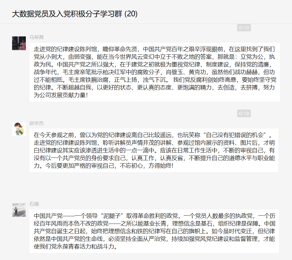Image resolution: width=292 pixels, height=260 pixels.
Task: Click the line starting 依然是中国共产党的生命线
Action: coord(154,239)
